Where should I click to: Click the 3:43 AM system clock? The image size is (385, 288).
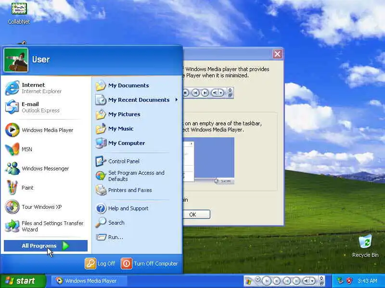pos(367,281)
